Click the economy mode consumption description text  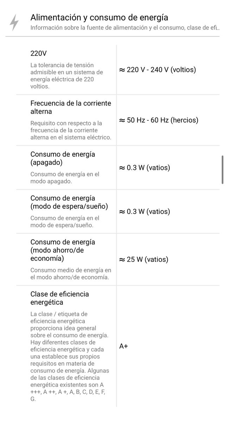tap(71, 274)
